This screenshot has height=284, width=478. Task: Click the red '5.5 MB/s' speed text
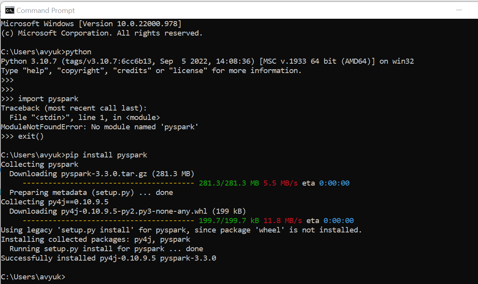click(280, 183)
